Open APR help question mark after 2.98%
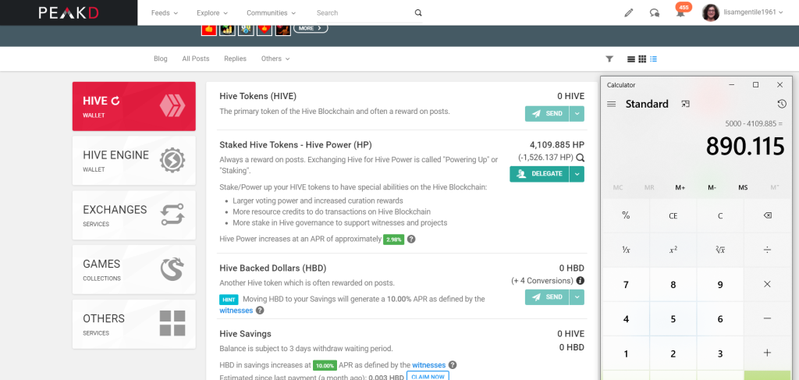Viewport: 799px width, 380px height. tap(411, 239)
